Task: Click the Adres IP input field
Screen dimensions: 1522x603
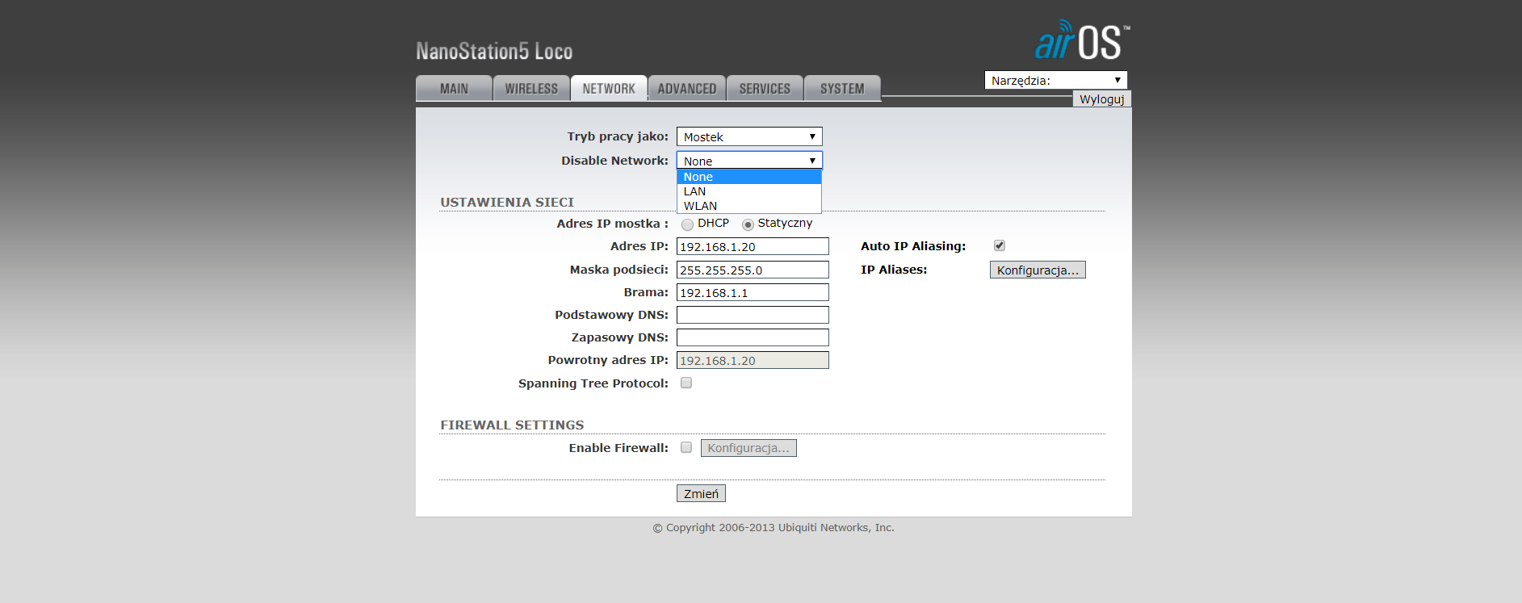Action: pos(753,246)
